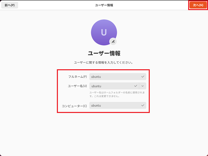Screen dimensions: 208x156
Task: Click the ユーザー情報 title in header bar
Action: (104, 5)
